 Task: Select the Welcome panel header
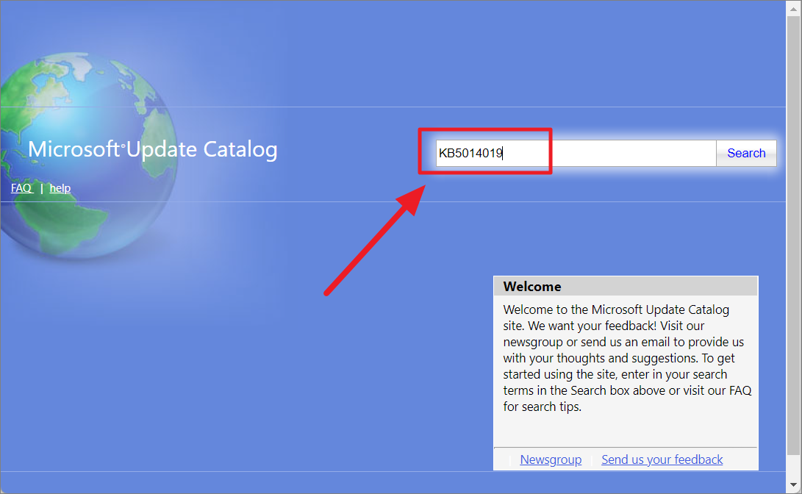click(626, 287)
